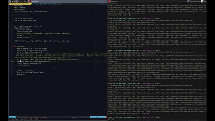Click the 'exploit_url = shop.get_exploit_url()' line

click(x=32, y=50)
